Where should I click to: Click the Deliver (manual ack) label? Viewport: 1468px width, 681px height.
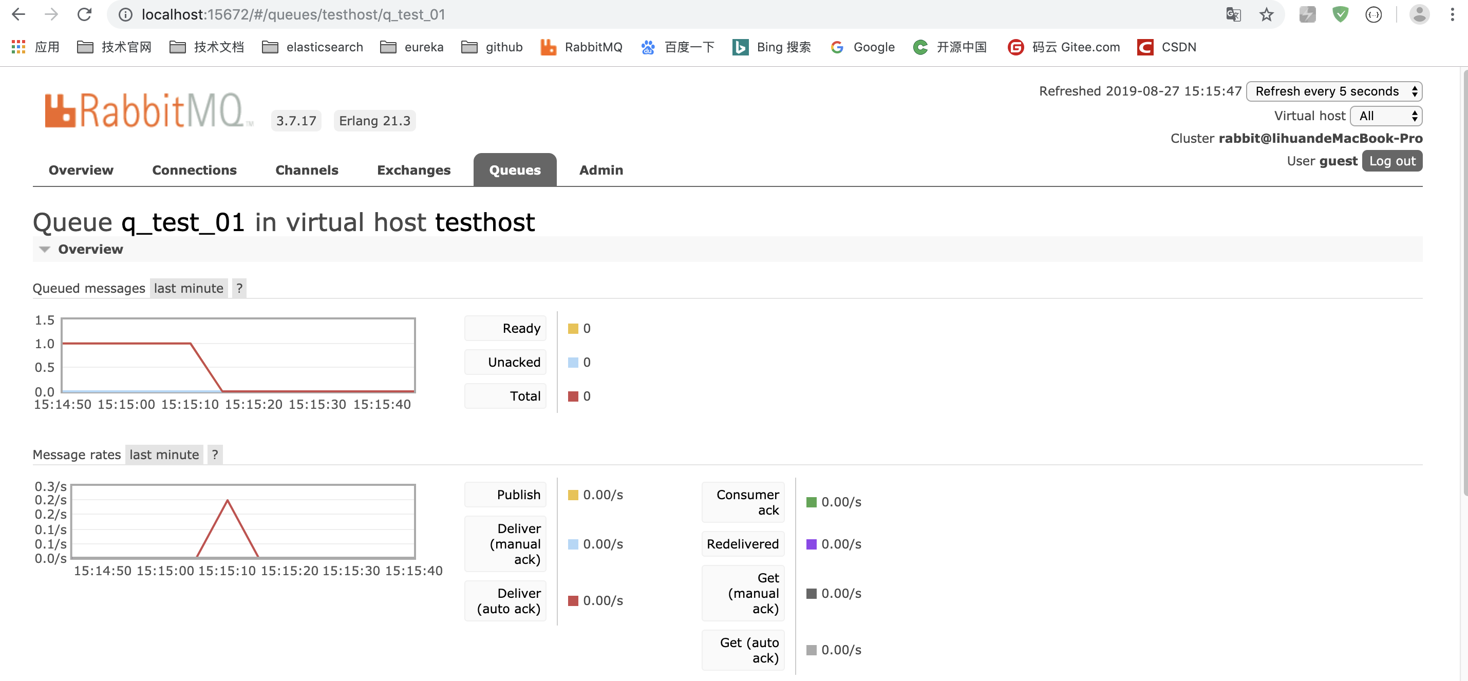tap(505, 544)
